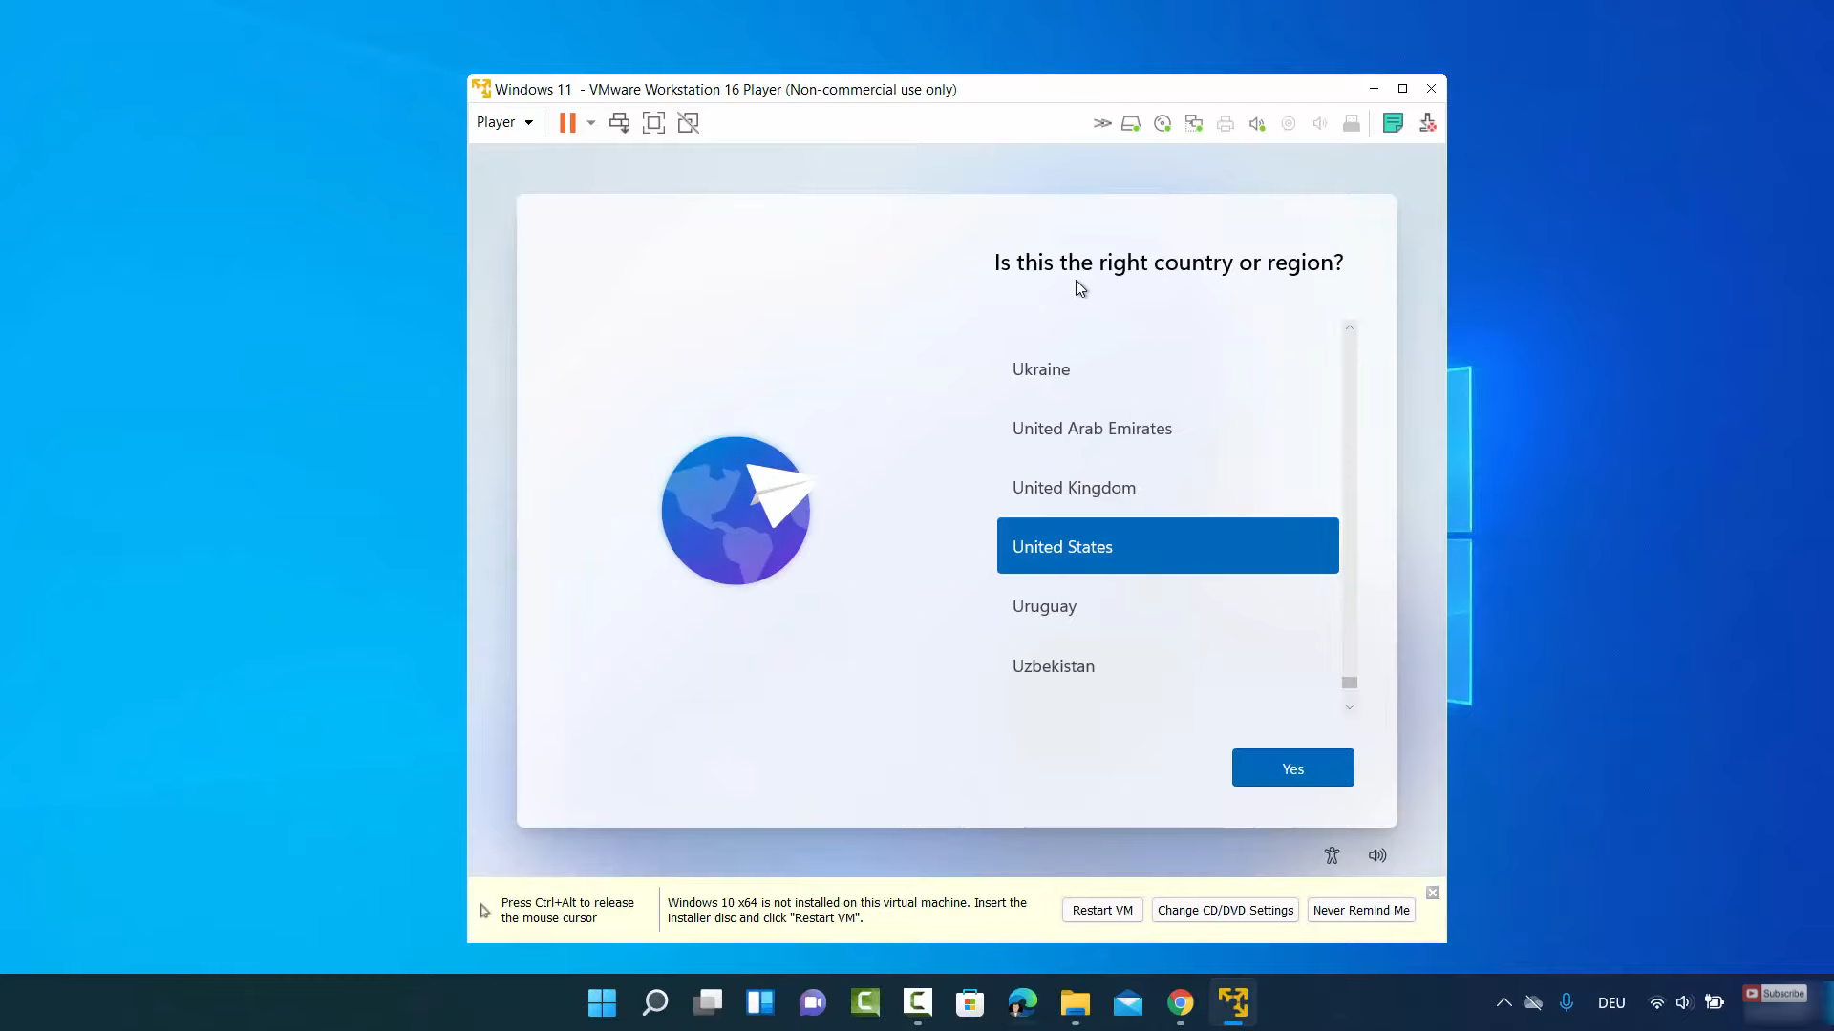This screenshot has height=1031, width=1834.
Task: Toggle the narrator volume icon in setup
Action: (1376, 855)
